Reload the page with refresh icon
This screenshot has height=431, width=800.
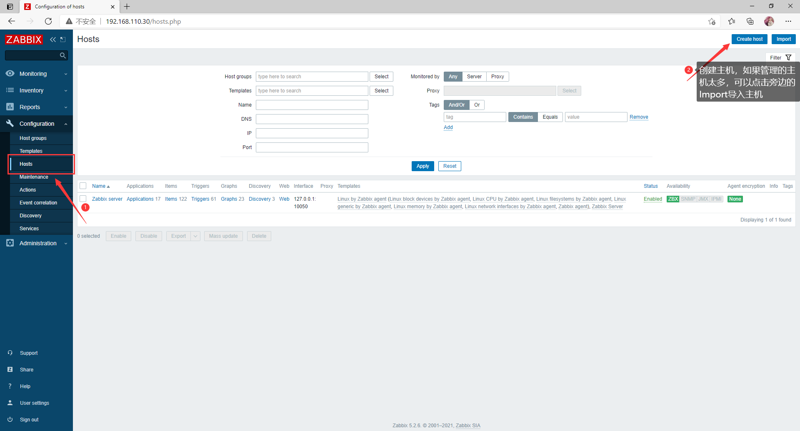[48, 21]
